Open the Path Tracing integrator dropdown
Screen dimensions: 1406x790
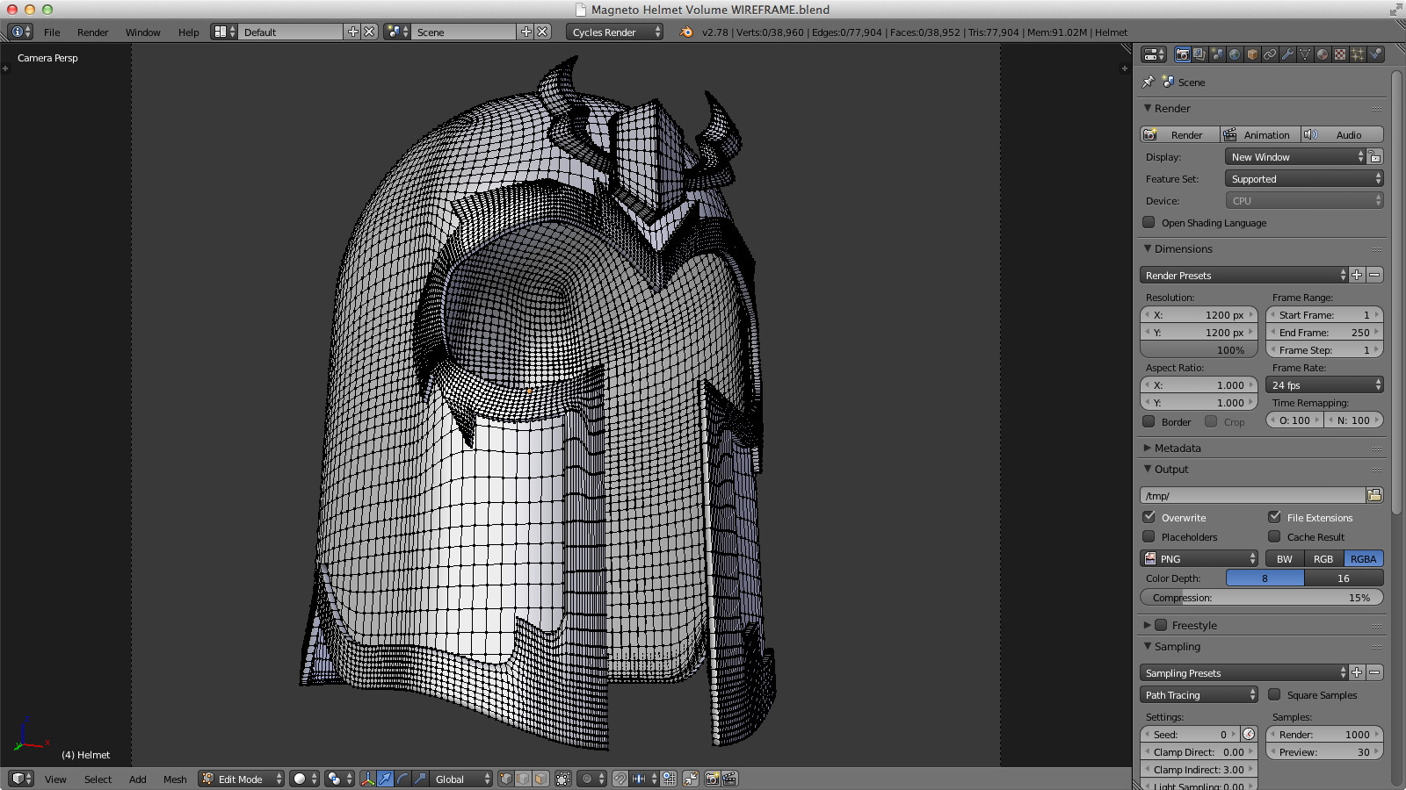[1199, 694]
